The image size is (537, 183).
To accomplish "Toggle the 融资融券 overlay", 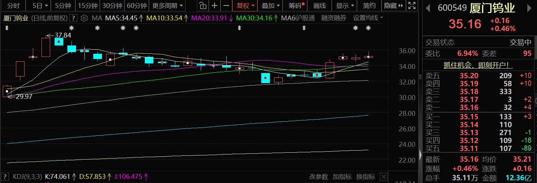I will point(333,18).
